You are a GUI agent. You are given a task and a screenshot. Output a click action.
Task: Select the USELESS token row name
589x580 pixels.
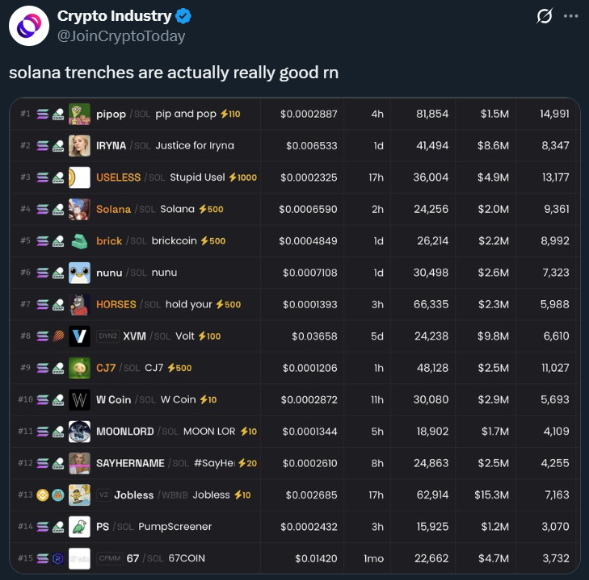click(118, 177)
